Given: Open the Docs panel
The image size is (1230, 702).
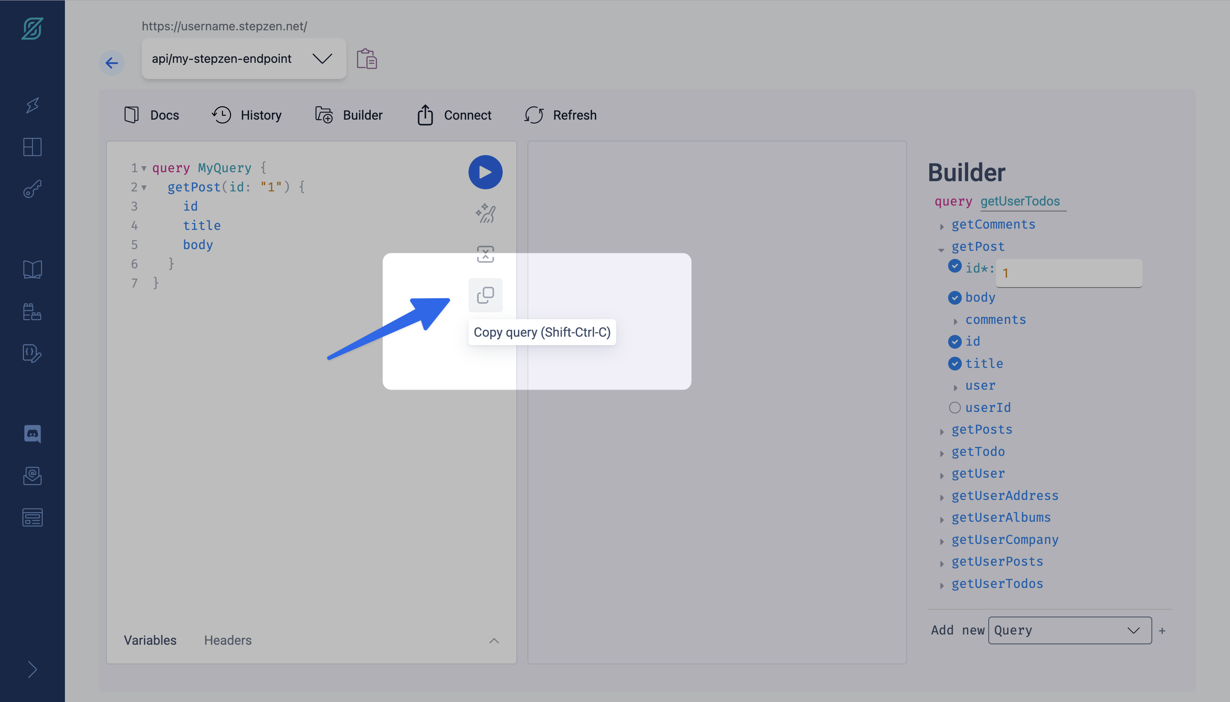Looking at the screenshot, I should pos(152,115).
